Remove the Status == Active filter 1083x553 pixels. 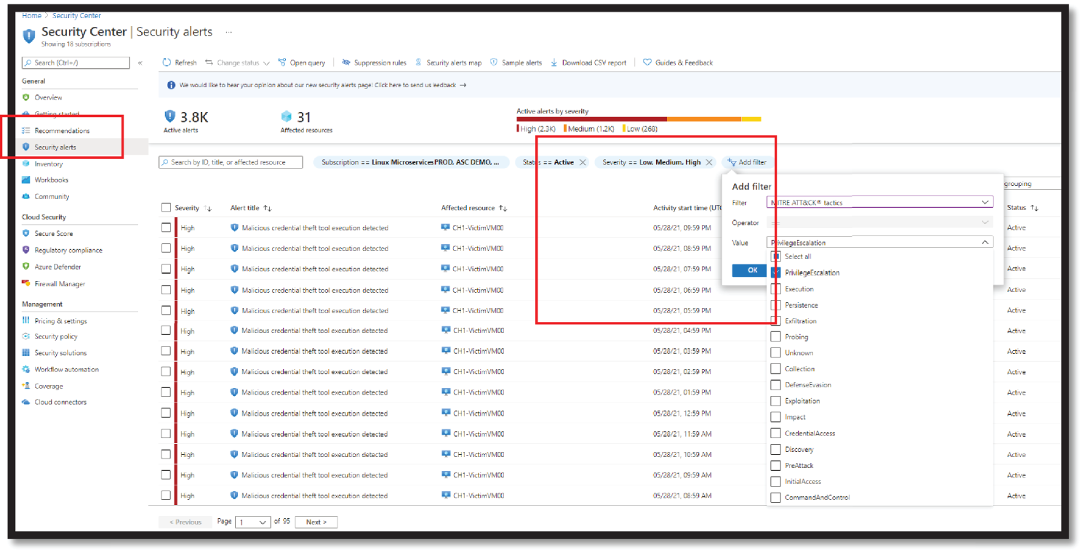tap(583, 163)
